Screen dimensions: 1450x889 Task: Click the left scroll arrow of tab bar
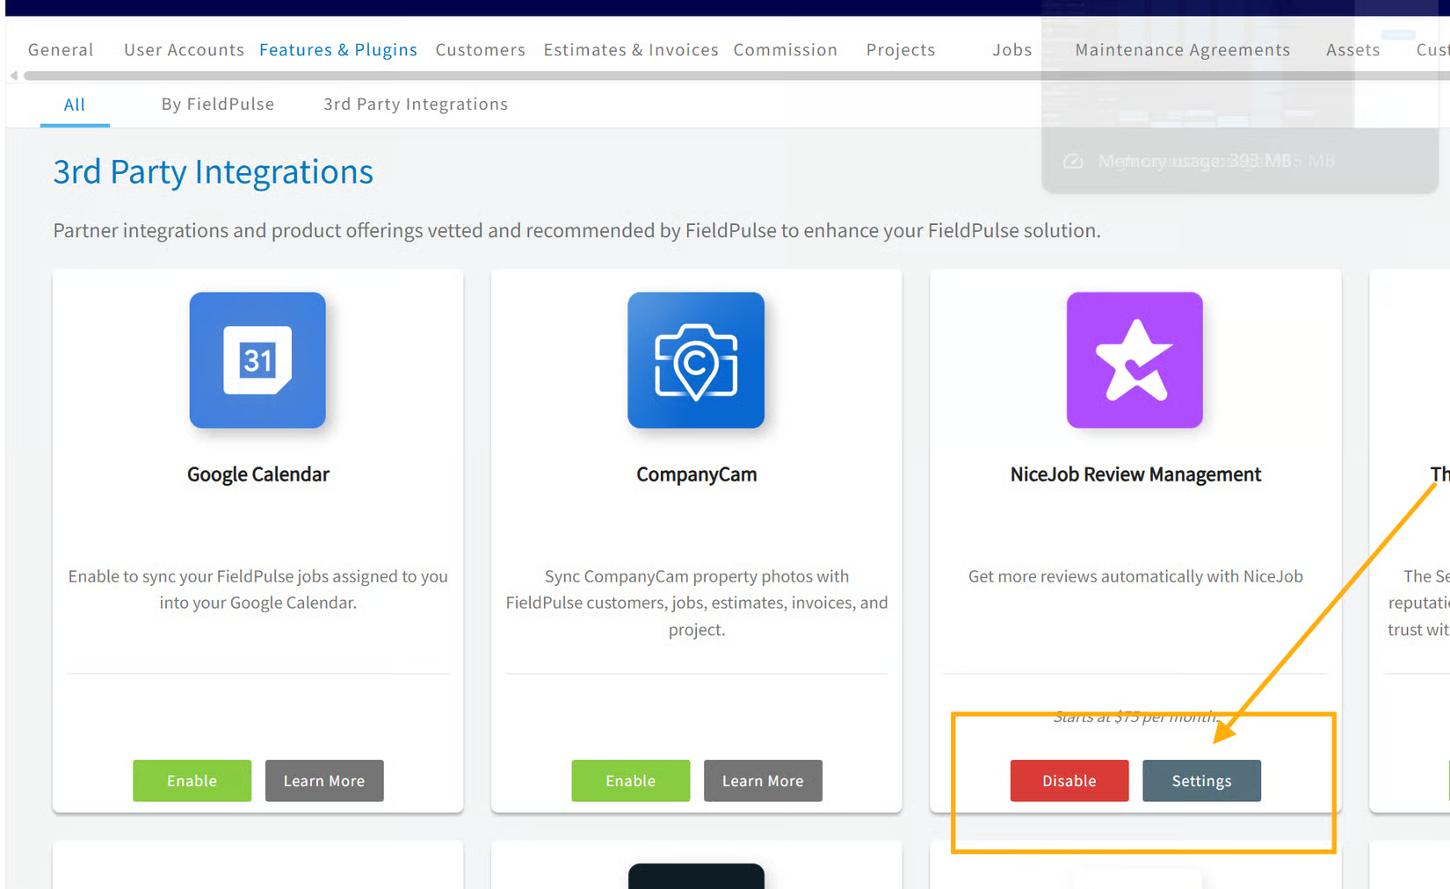(x=13, y=76)
